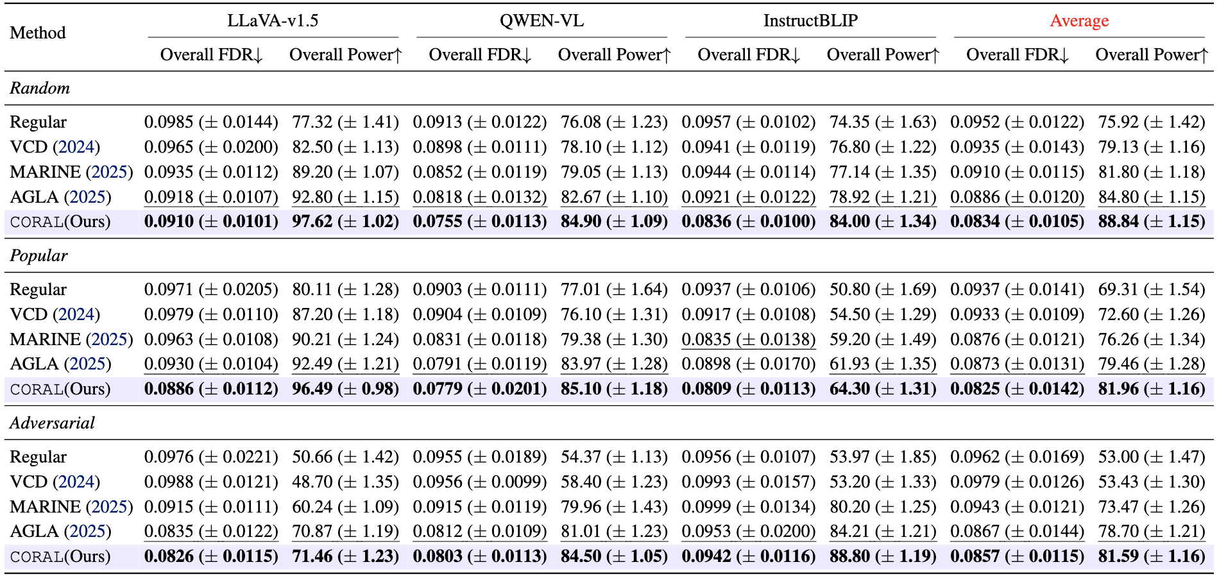The width and height of the screenshot is (1219, 578).
Task: Click the cell 48.70 (± 1.35)
Action: [346, 482]
